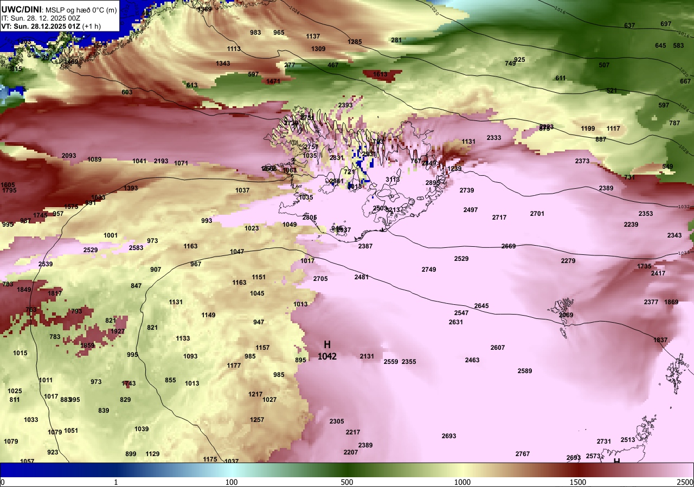Viewport: 694px width, 487px height.
Task: Select the "IT: Sun. 28. 12. 2025 00Z" line
Action: pos(41,18)
